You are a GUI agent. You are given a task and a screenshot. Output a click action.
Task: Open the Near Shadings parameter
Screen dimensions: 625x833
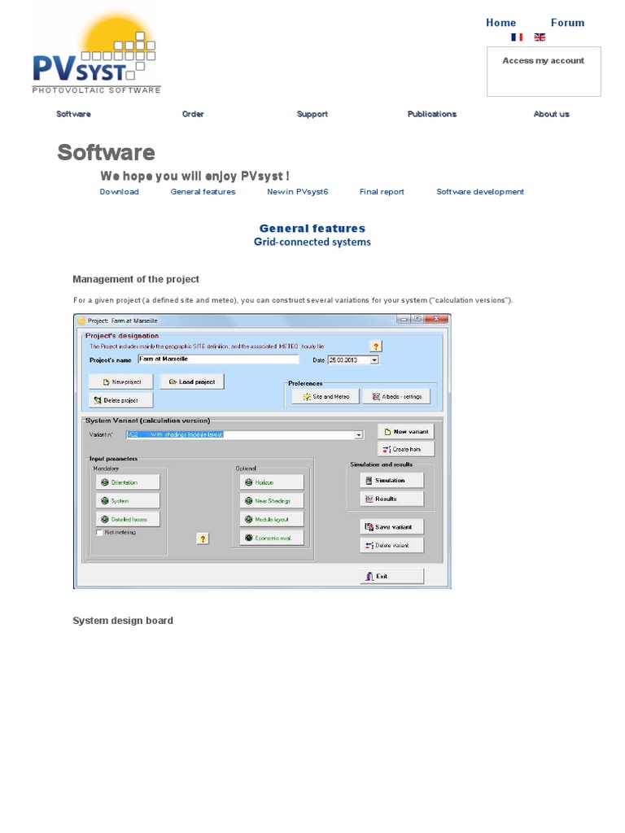click(x=272, y=501)
